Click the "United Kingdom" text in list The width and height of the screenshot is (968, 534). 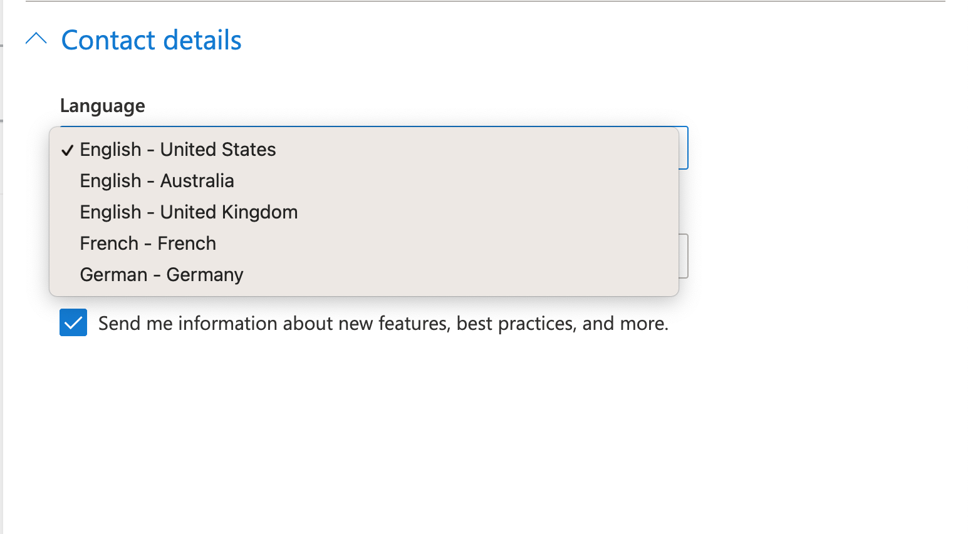[229, 212]
